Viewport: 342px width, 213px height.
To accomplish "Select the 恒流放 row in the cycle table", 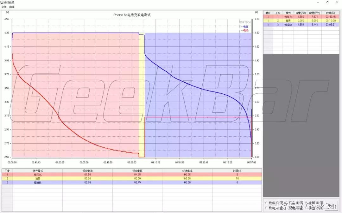I will 288,24.
